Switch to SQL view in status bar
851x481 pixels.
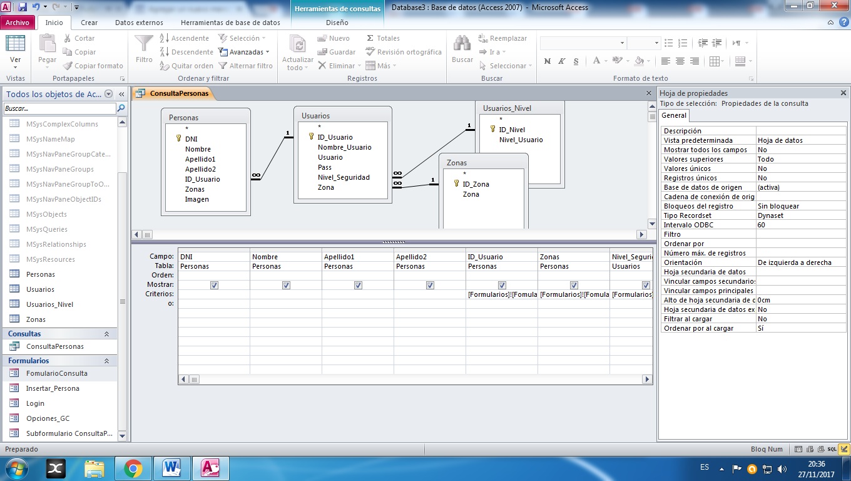coord(832,449)
